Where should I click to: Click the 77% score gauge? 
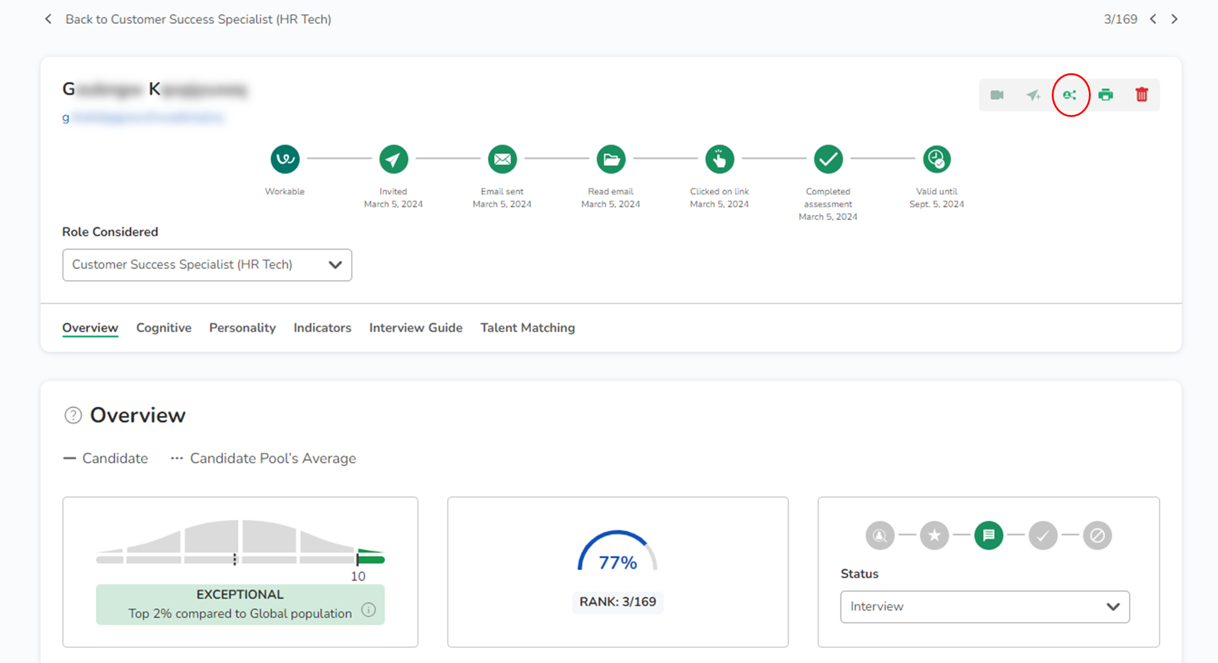click(x=618, y=553)
